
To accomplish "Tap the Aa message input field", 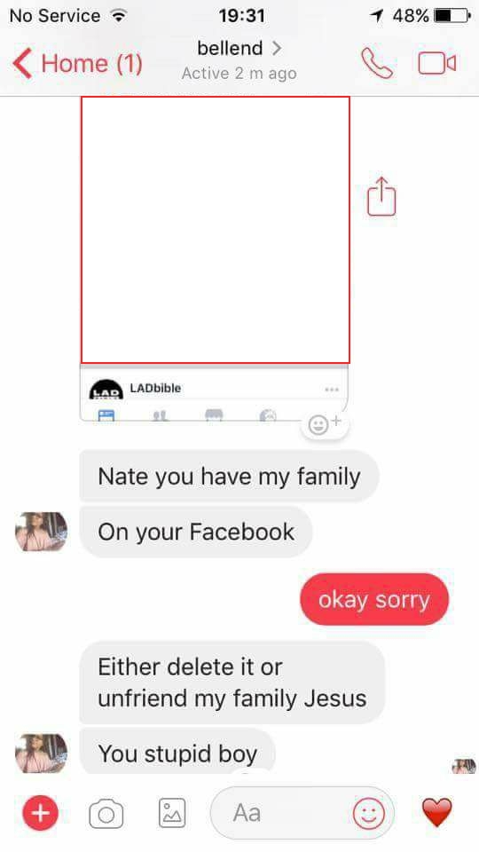I will coord(302,813).
